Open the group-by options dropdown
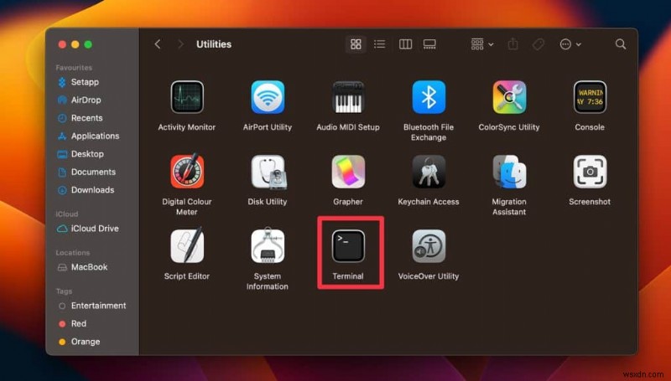The image size is (671, 381). (x=481, y=44)
